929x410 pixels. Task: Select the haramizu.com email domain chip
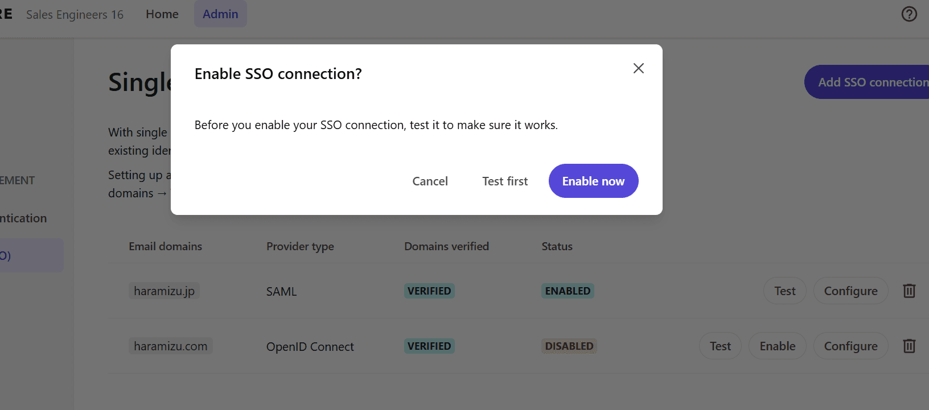pyautogui.click(x=170, y=346)
